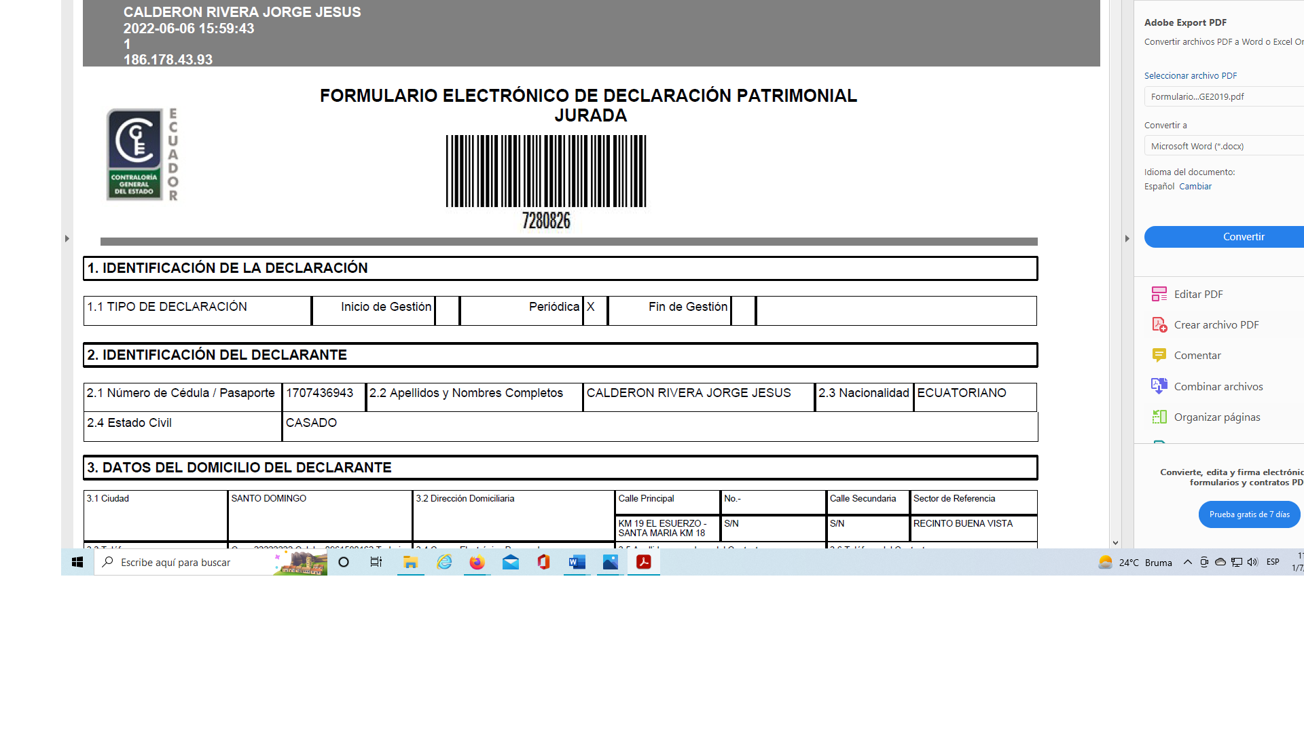Open Firefox from the taskbar
Viewport: 1304px width, 733px height.
477,562
